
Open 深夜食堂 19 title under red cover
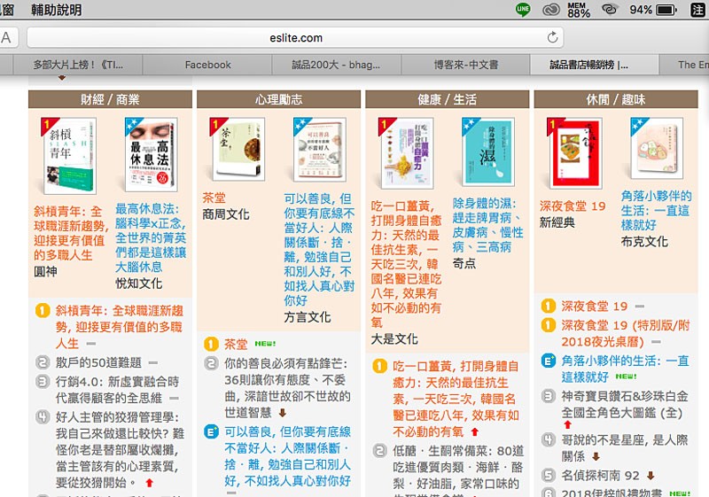click(x=572, y=206)
